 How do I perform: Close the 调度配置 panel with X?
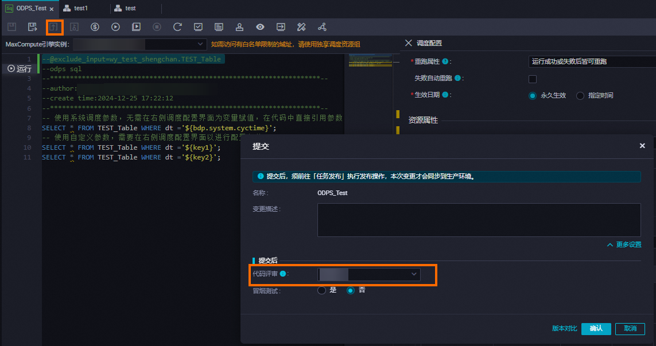coord(409,42)
